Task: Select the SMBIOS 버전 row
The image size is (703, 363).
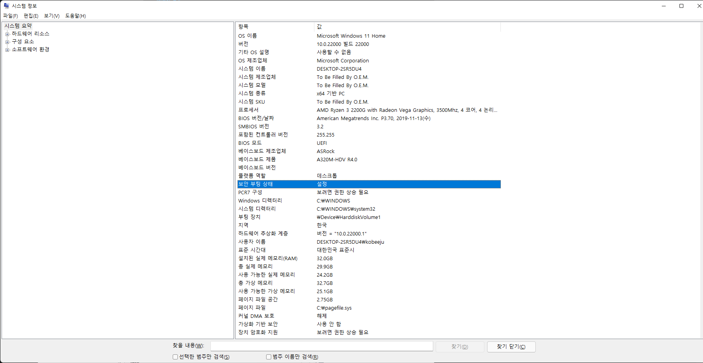Action: tap(369, 126)
